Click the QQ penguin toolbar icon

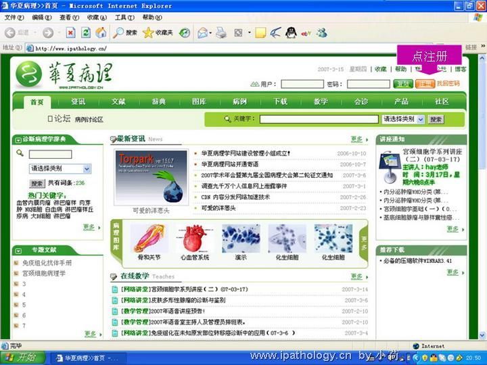tap(291, 32)
